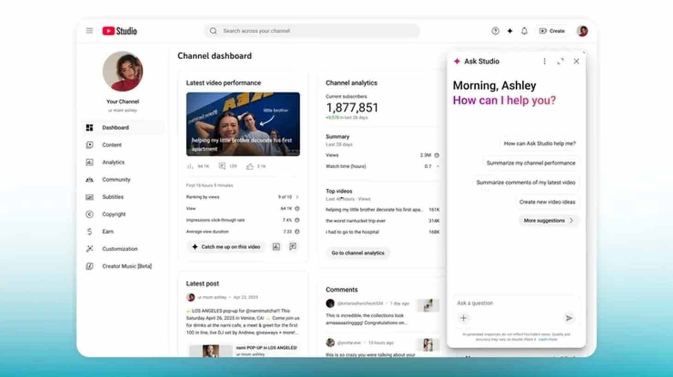Click the like thumbs-up under latest video
673x377 pixels.
click(x=250, y=166)
